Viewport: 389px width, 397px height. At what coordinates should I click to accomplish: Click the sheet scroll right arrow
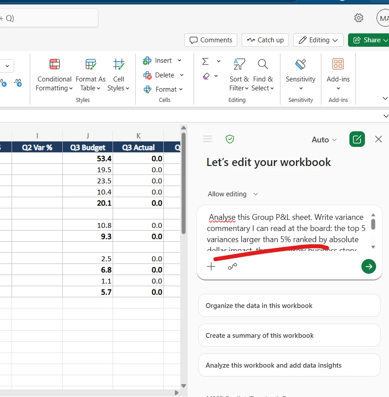coord(177,393)
